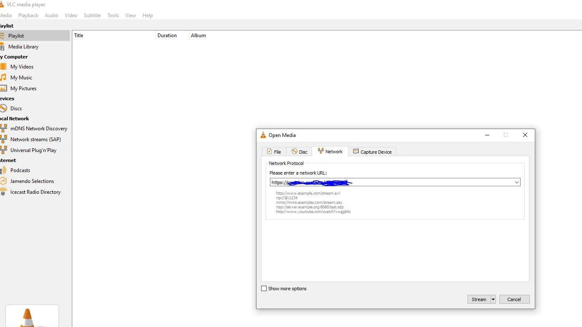The width and height of the screenshot is (582, 327).
Task: Click the Media Library icon
Action: point(2,47)
